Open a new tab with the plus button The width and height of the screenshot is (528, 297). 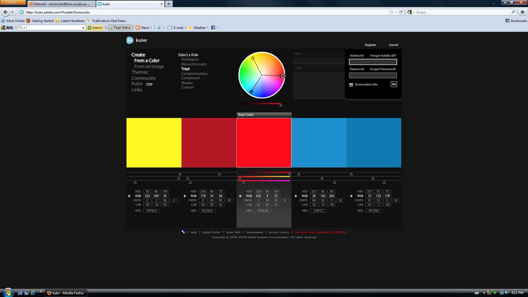(x=169, y=4)
